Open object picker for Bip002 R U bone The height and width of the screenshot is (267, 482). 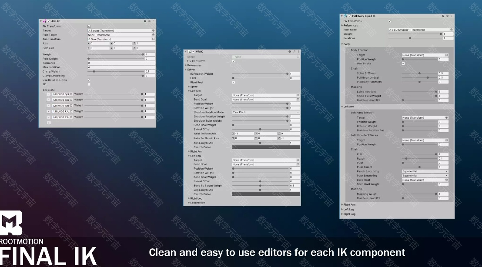(x=71, y=111)
